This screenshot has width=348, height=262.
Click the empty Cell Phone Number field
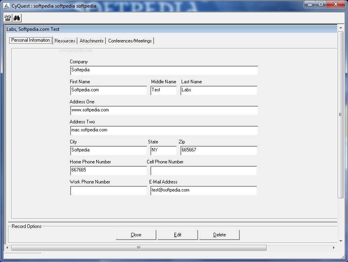pyautogui.click(x=204, y=171)
